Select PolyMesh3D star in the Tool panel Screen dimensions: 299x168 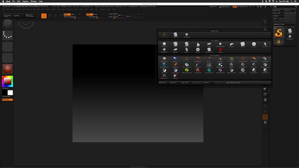[x=290, y=37]
